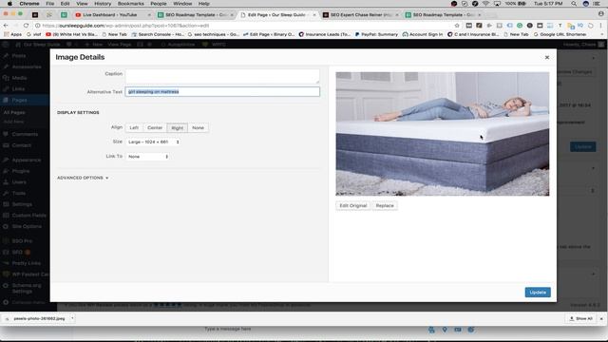Open Pretty Links in the WordPress sidebar
The width and height of the screenshot is (608, 342).
(x=26, y=263)
